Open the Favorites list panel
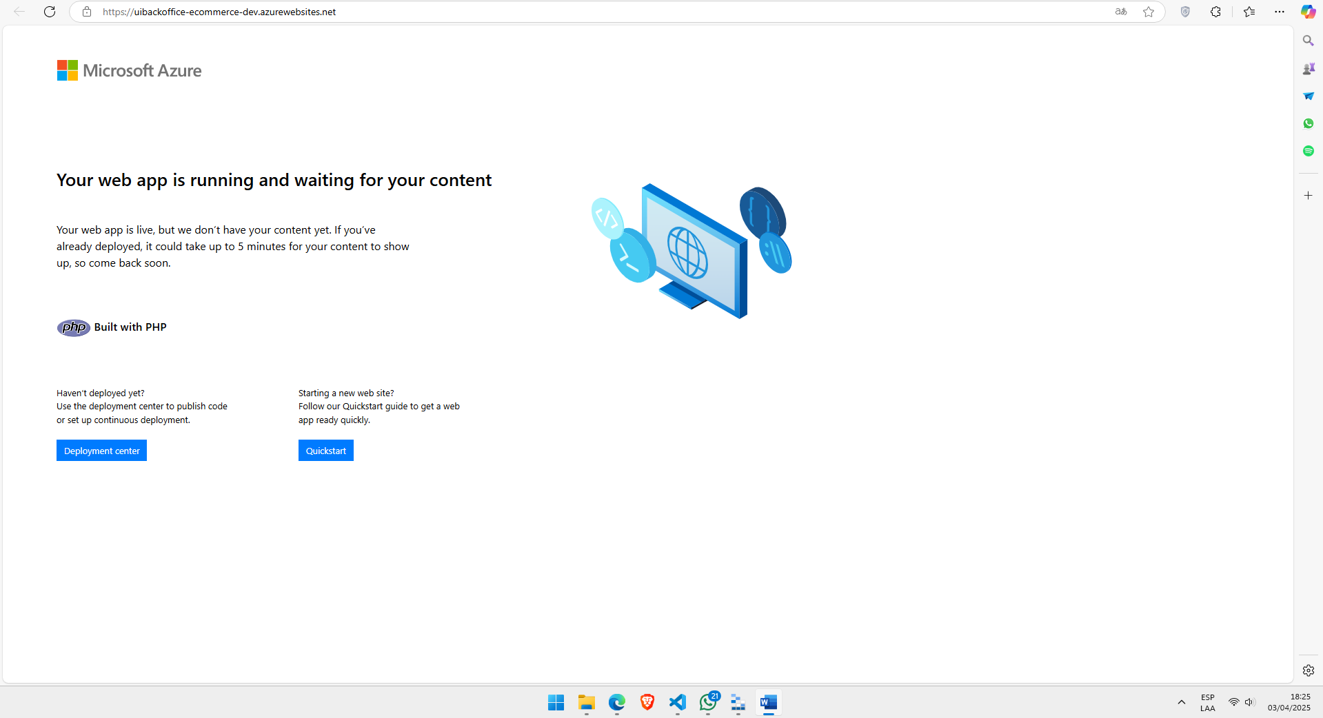1323x718 pixels. (1249, 12)
